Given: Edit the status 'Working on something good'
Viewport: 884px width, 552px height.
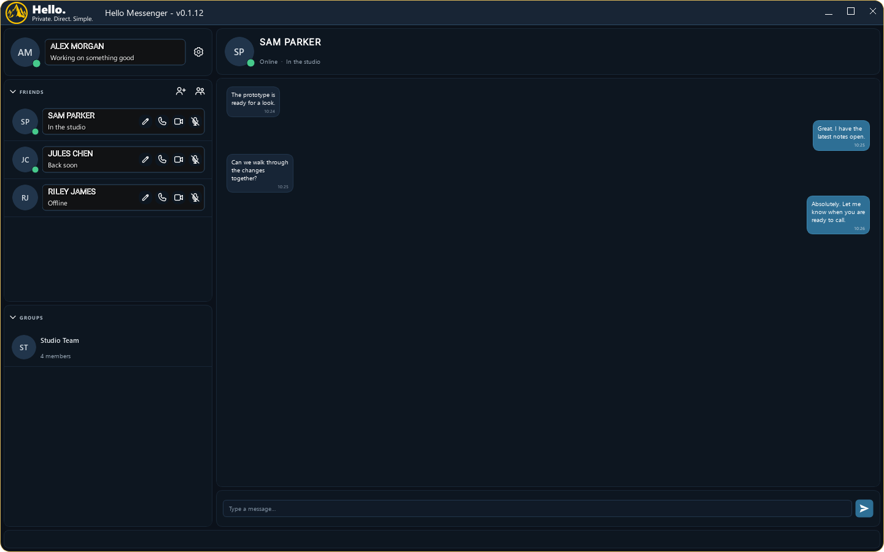Looking at the screenshot, I should click(92, 58).
